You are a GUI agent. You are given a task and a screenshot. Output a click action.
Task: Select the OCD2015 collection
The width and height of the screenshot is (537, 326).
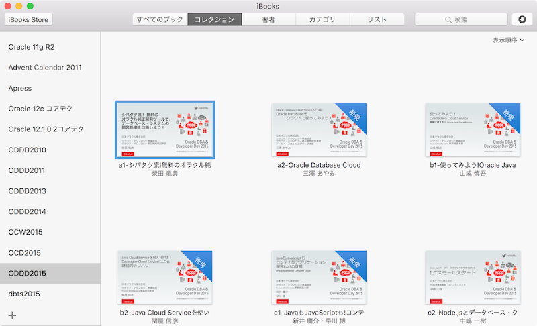(x=50, y=252)
